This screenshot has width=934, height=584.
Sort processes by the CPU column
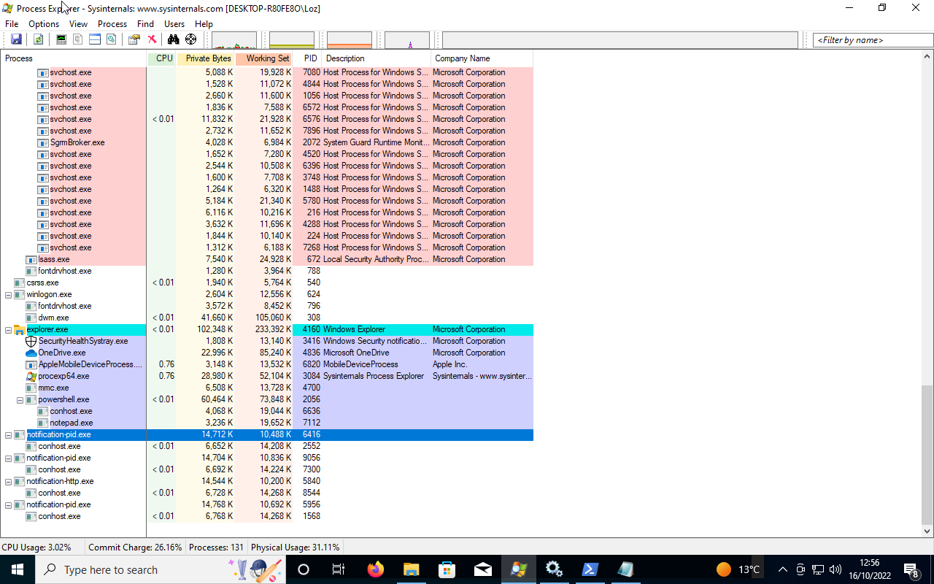coord(162,58)
